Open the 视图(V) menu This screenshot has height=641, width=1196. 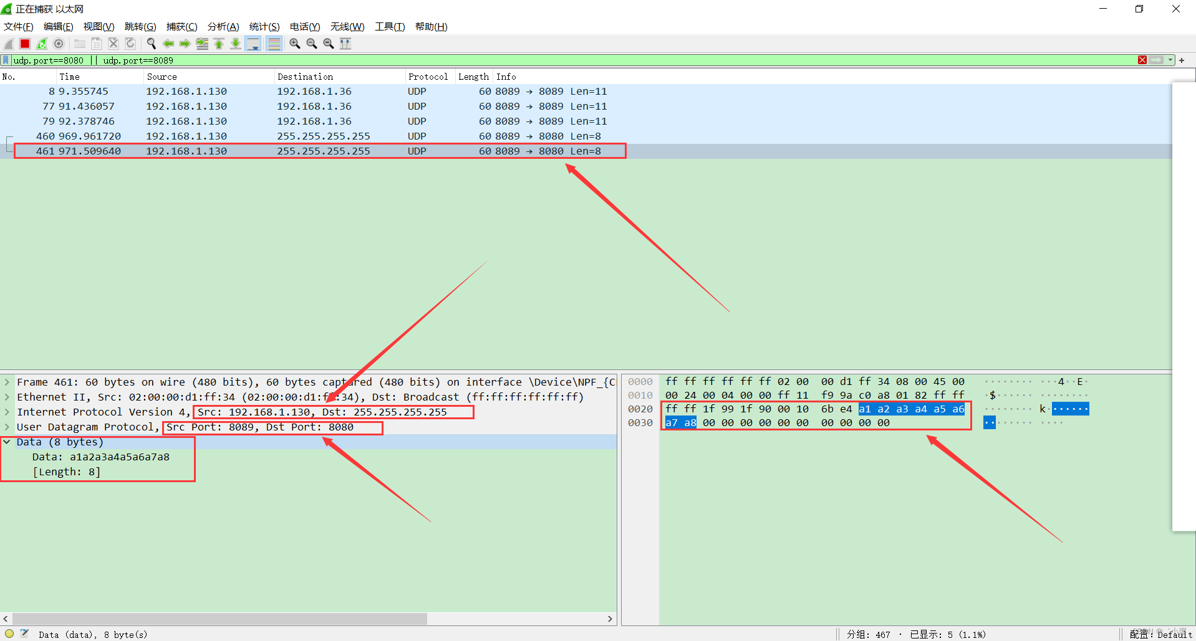99,27
